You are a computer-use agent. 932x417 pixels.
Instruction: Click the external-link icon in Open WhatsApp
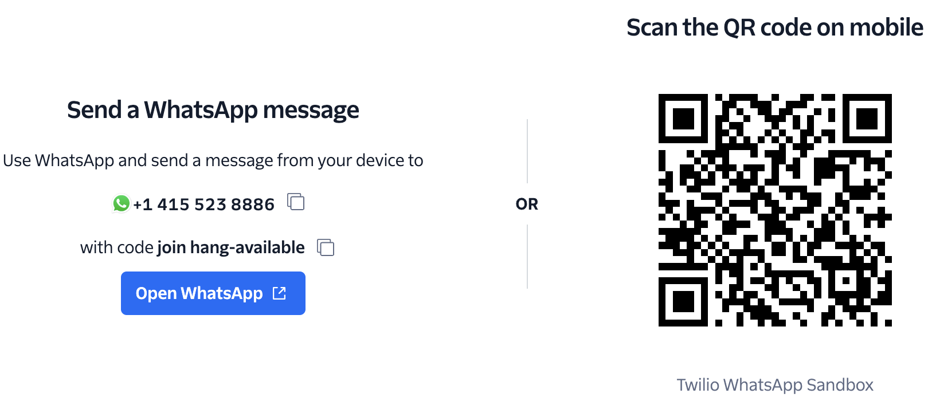[x=280, y=293]
